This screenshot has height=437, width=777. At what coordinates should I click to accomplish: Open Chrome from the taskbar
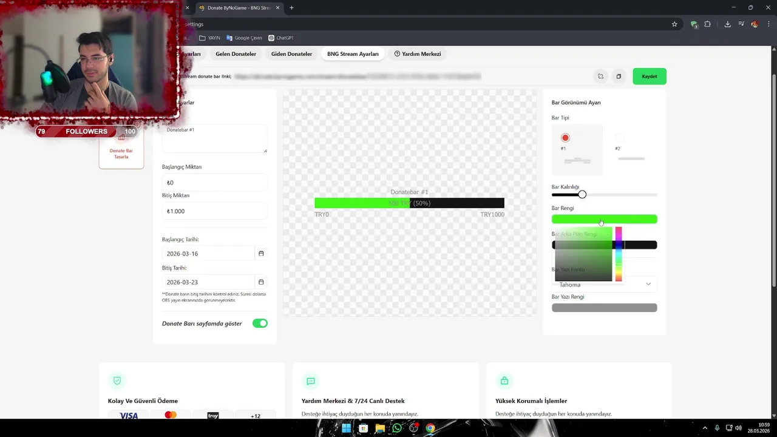[x=430, y=428]
